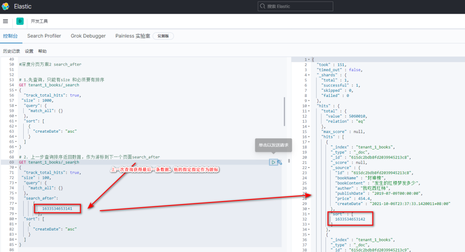Screen dimensions: 465x252
Task: Click the green D space avatar
Action: coord(20,21)
